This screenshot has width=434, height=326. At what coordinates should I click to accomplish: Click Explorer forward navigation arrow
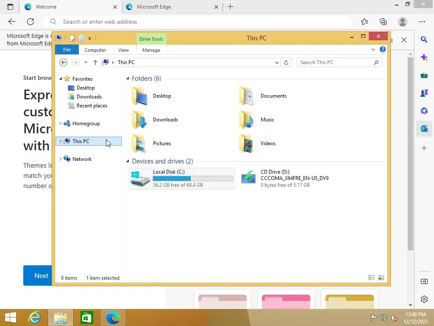coord(75,62)
